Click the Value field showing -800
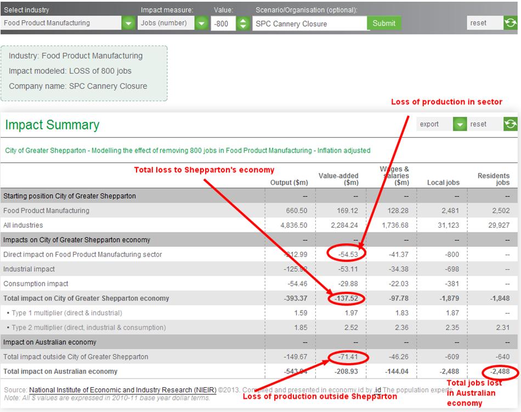The height and width of the screenshot is (412, 521). [x=223, y=24]
